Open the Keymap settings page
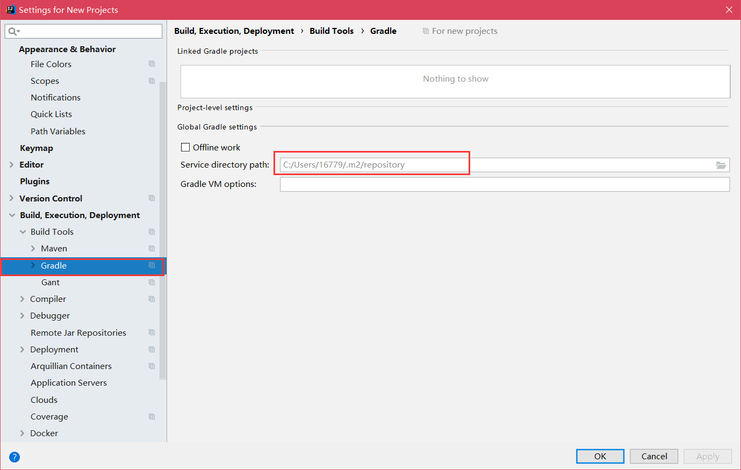Screen dimensions: 741x470 click(x=37, y=148)
